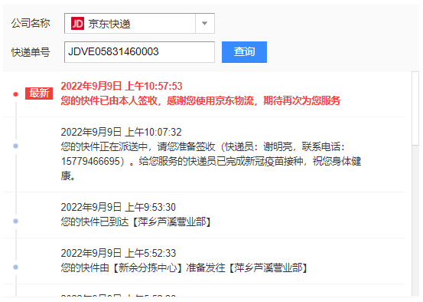Screen dimensions: 423x302
Task: Click timestamp 2022年9月9日 上午10:57:53
Action: click(122, 87)
